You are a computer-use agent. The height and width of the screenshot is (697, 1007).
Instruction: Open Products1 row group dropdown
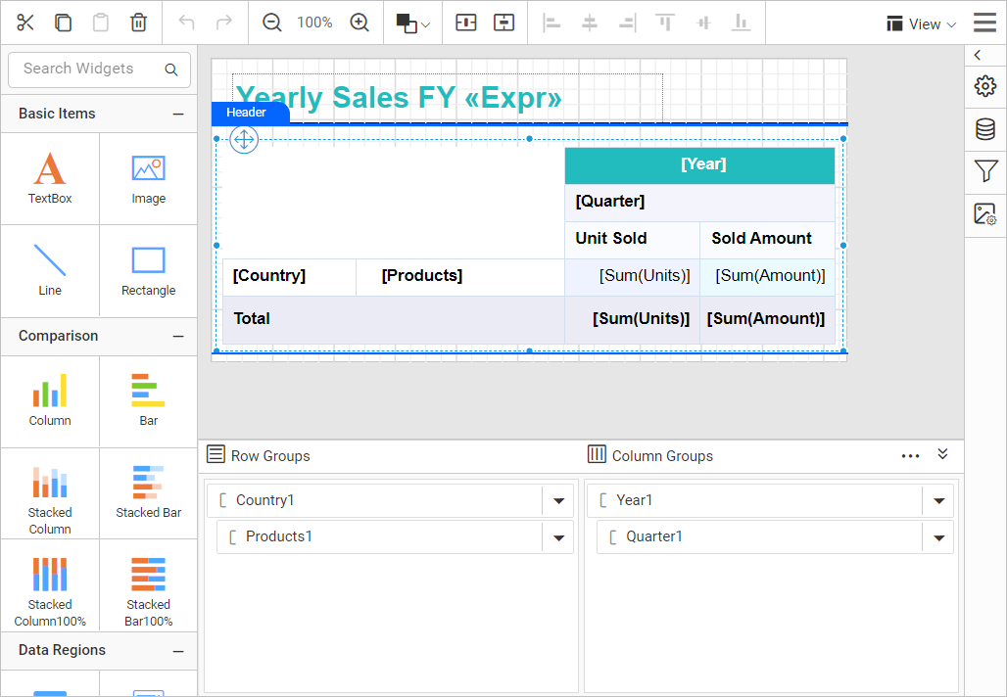point(558,537)
